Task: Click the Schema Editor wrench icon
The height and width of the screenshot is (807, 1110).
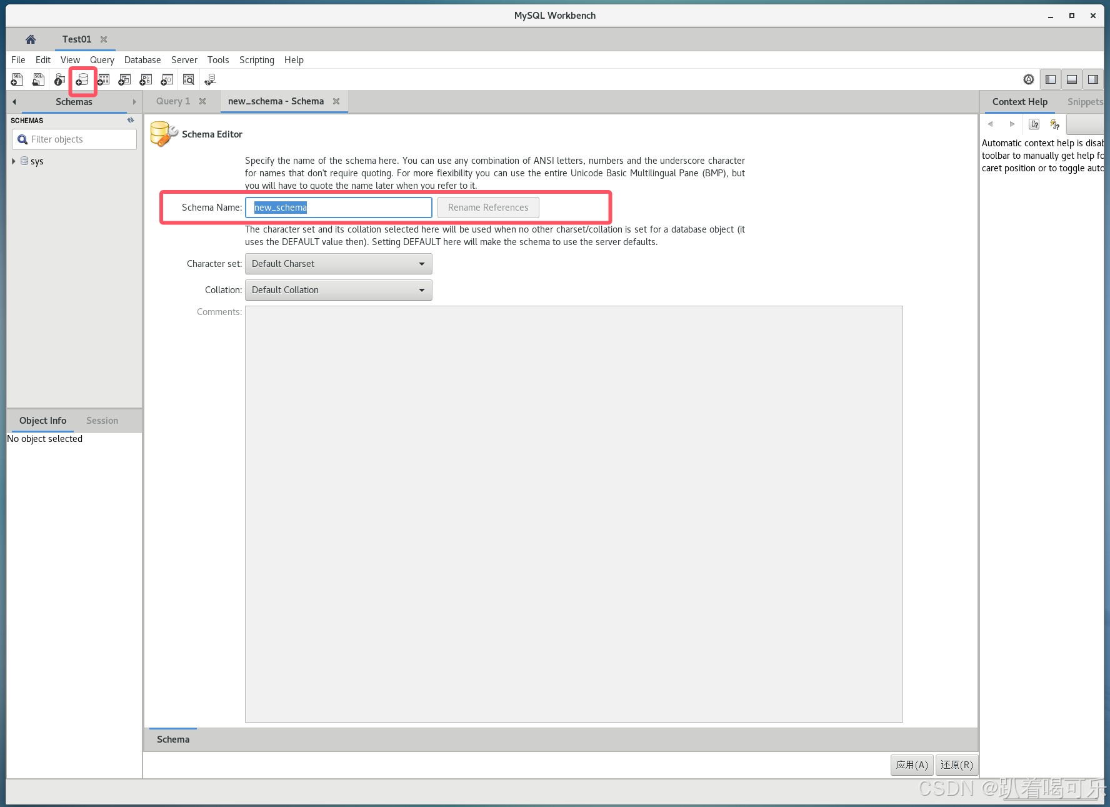Action: click(x=164, y=134)
